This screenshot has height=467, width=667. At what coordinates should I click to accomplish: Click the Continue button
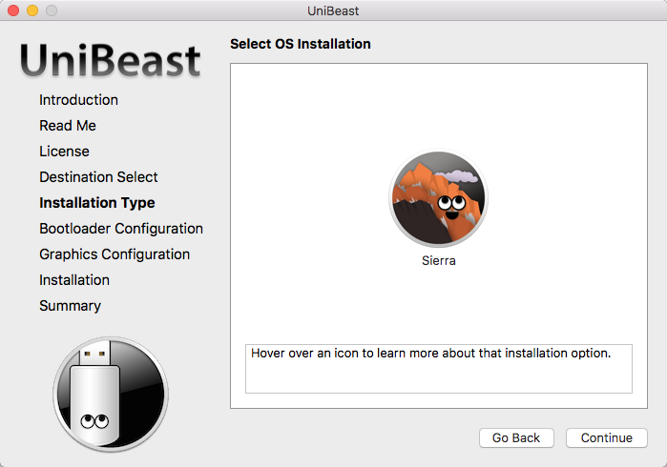point(607,437)
